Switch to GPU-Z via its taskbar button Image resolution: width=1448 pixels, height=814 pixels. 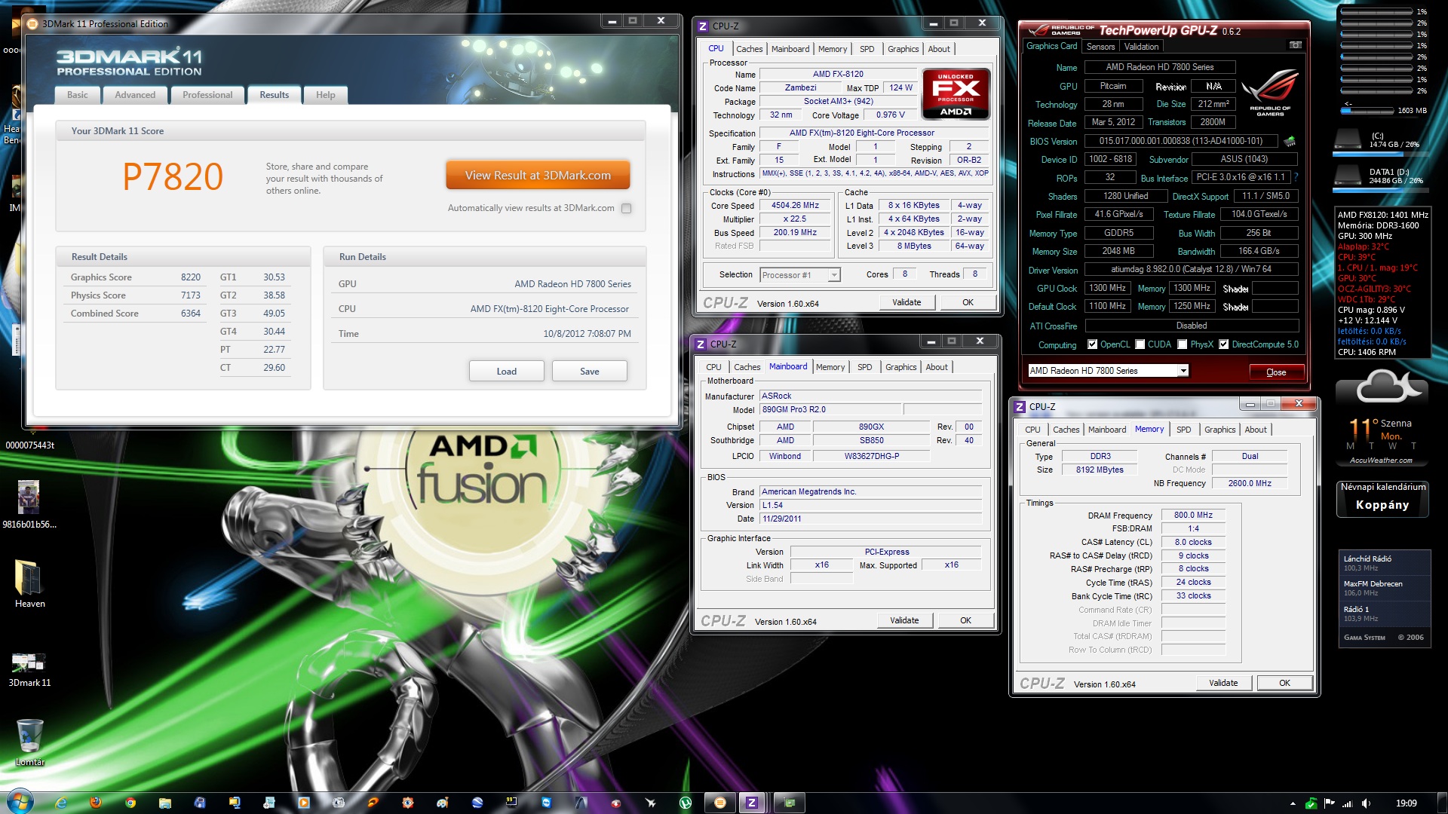(x=789, y=803)
